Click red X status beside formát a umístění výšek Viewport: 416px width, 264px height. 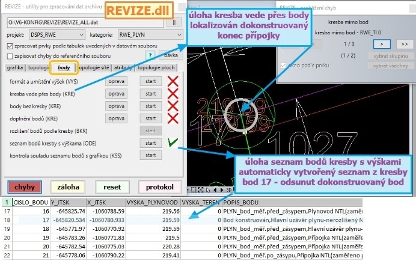(x=173, y=81)
